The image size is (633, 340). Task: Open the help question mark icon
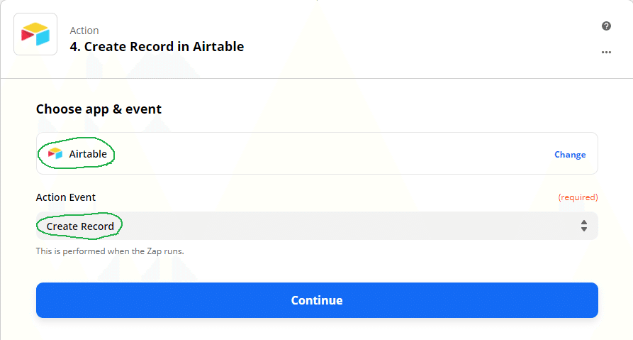click(606, 26)
